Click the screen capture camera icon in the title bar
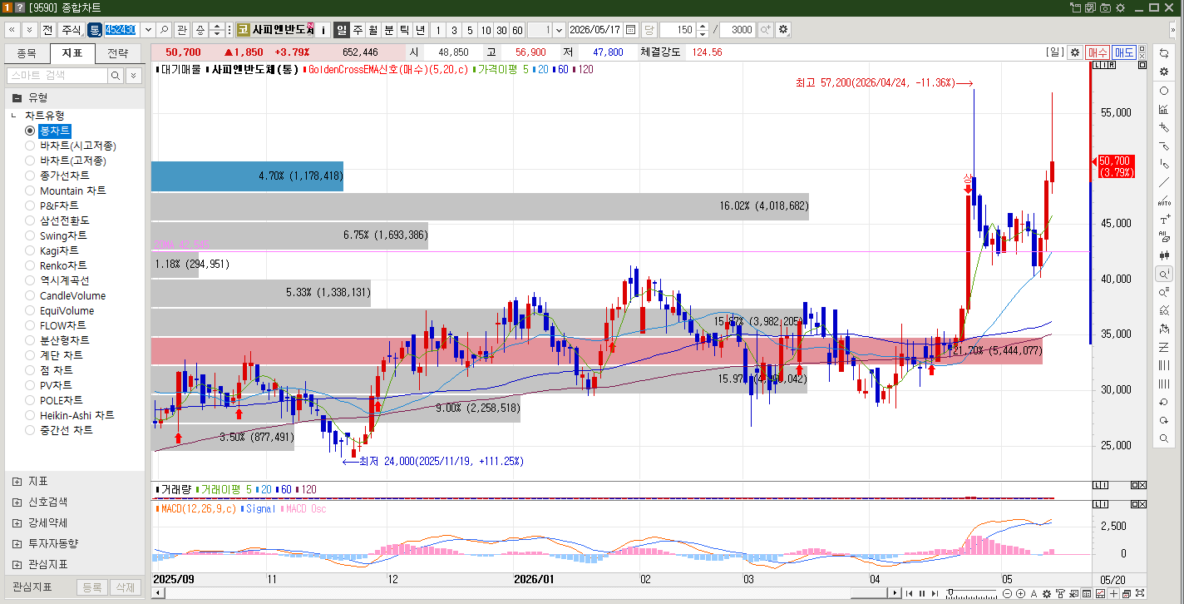Viewport: 1184px width, 604px height. coord(1105,7)
